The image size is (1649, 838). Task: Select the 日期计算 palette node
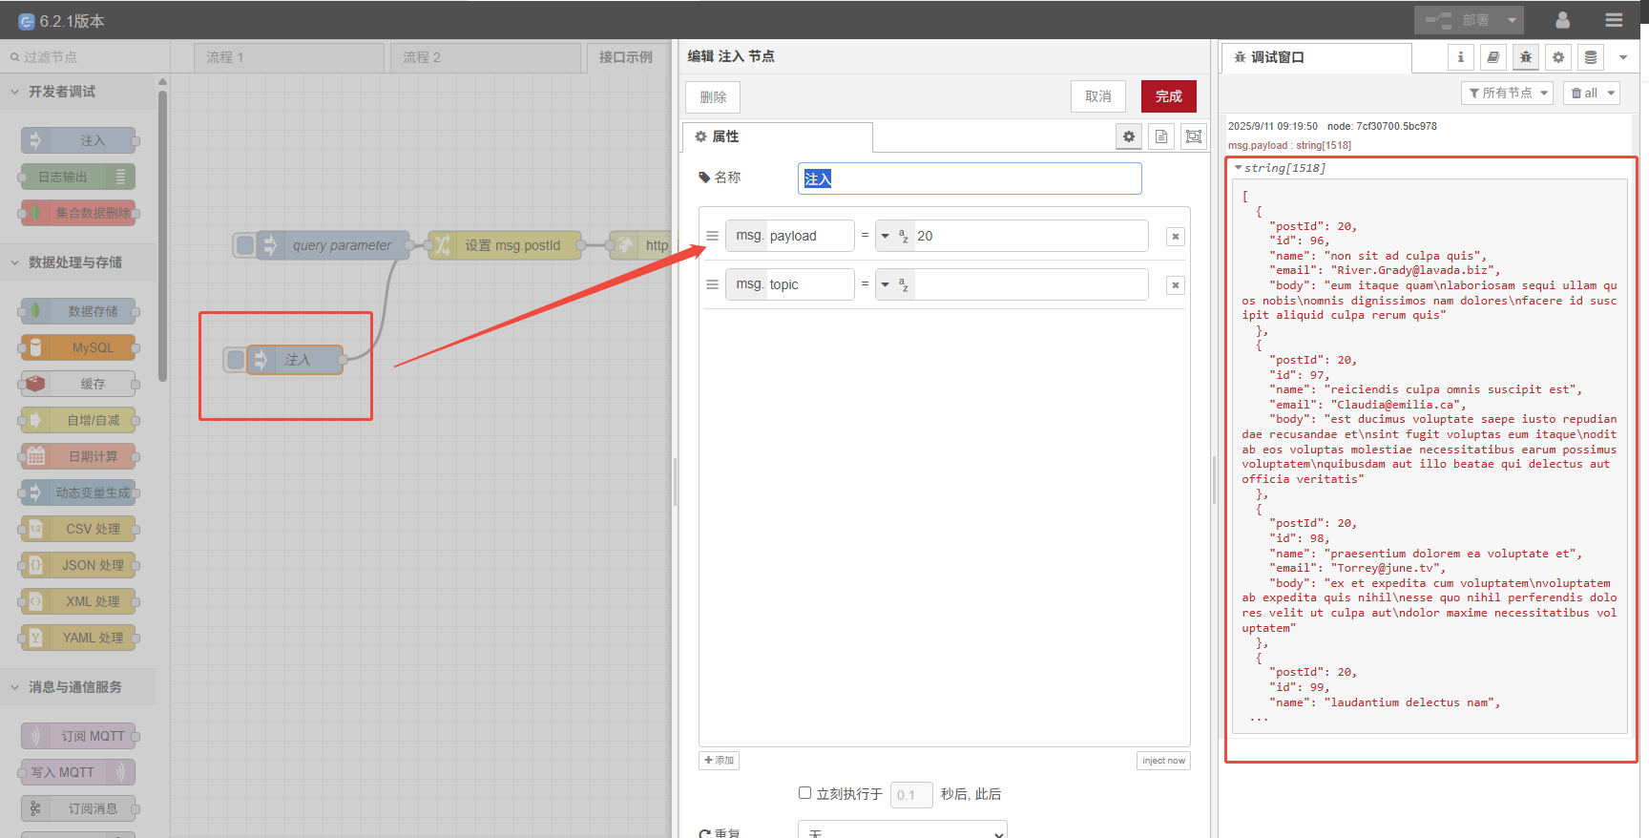point(79,456)
